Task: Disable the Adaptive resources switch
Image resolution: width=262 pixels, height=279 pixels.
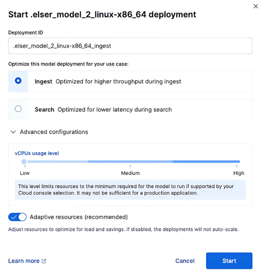Action: tap(17, 217)
